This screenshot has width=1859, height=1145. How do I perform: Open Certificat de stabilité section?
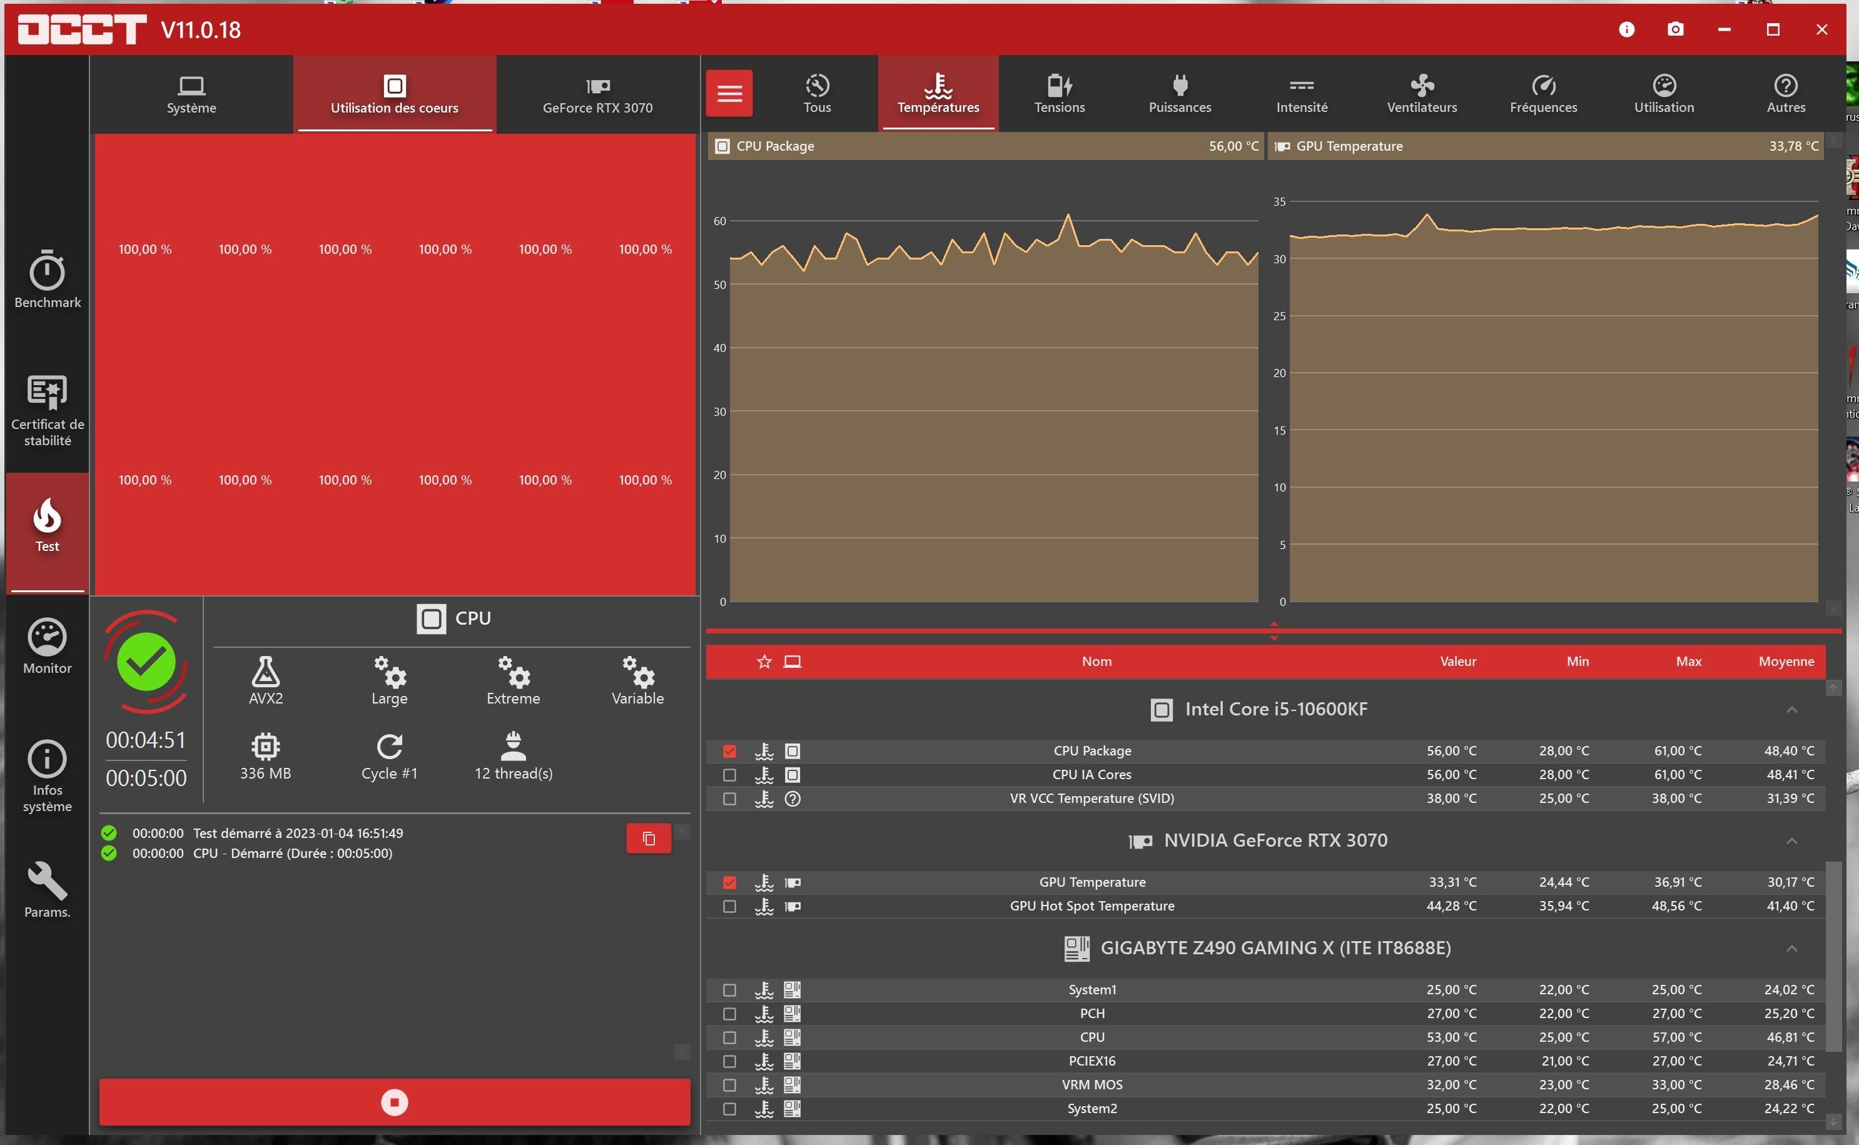tap(47, 410)
